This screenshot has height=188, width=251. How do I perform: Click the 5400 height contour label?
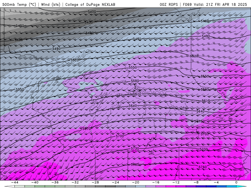[x=92, y=12]
